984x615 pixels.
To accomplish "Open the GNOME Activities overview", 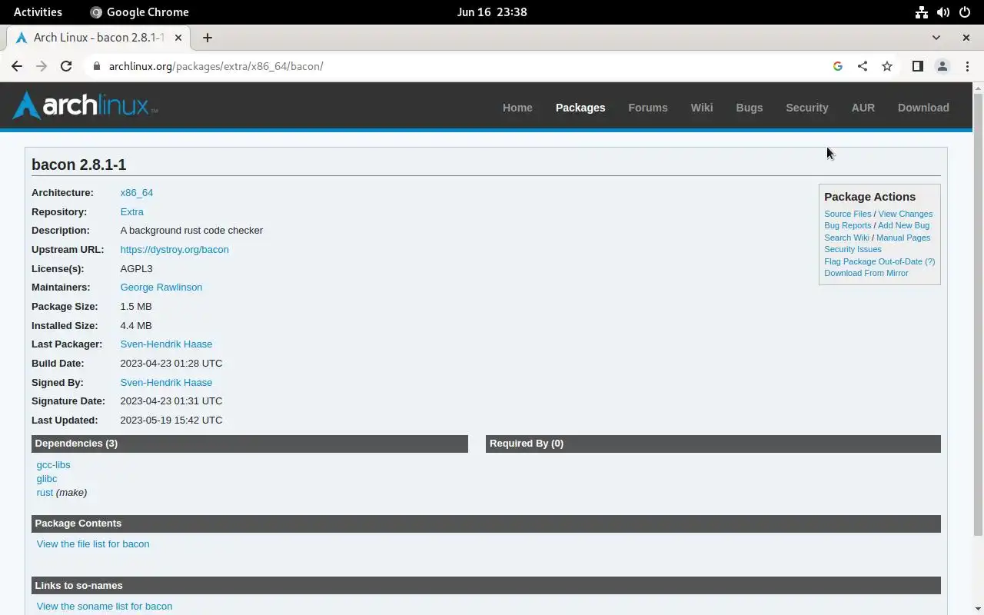I will click(38, 12).
